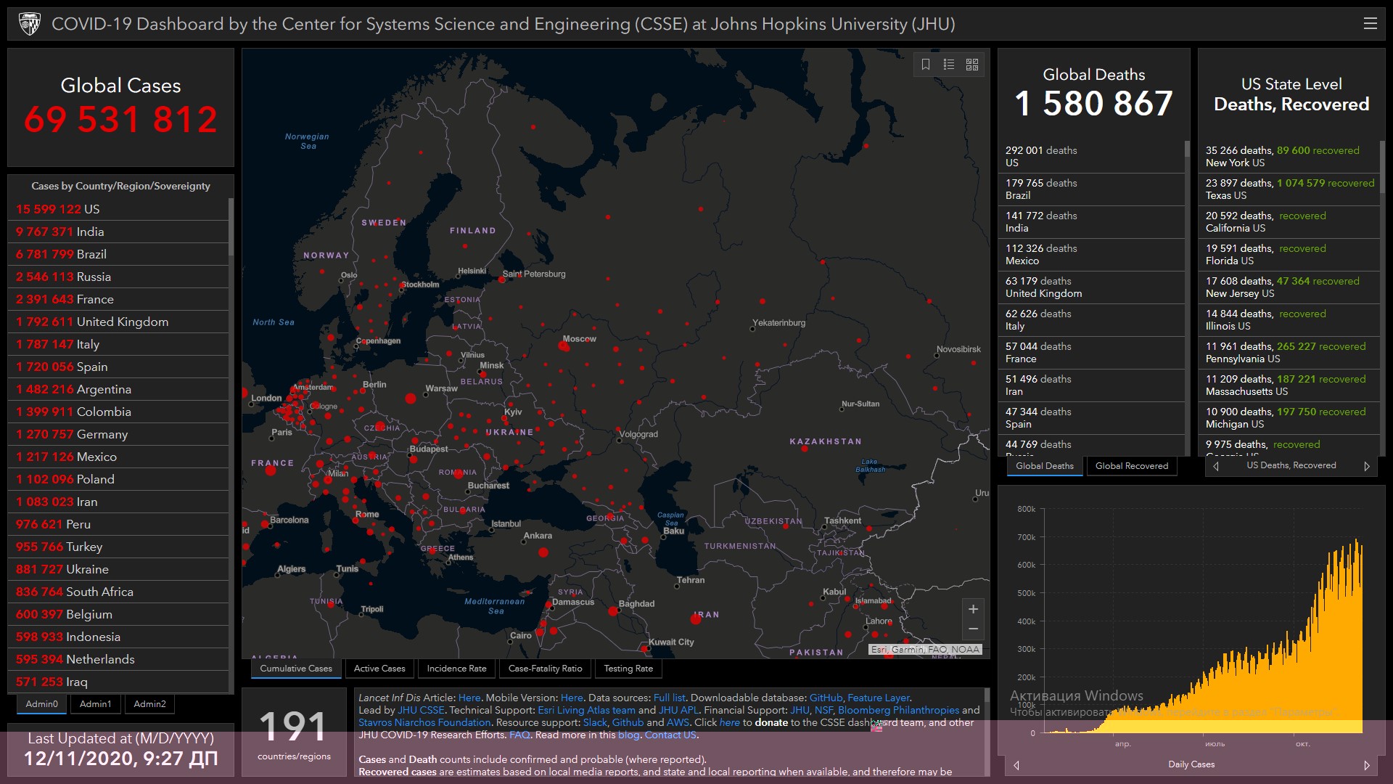This screenshot has height=784, width=1393.
Task: Go to next US state panel arrow
Action: point(1367,466)
